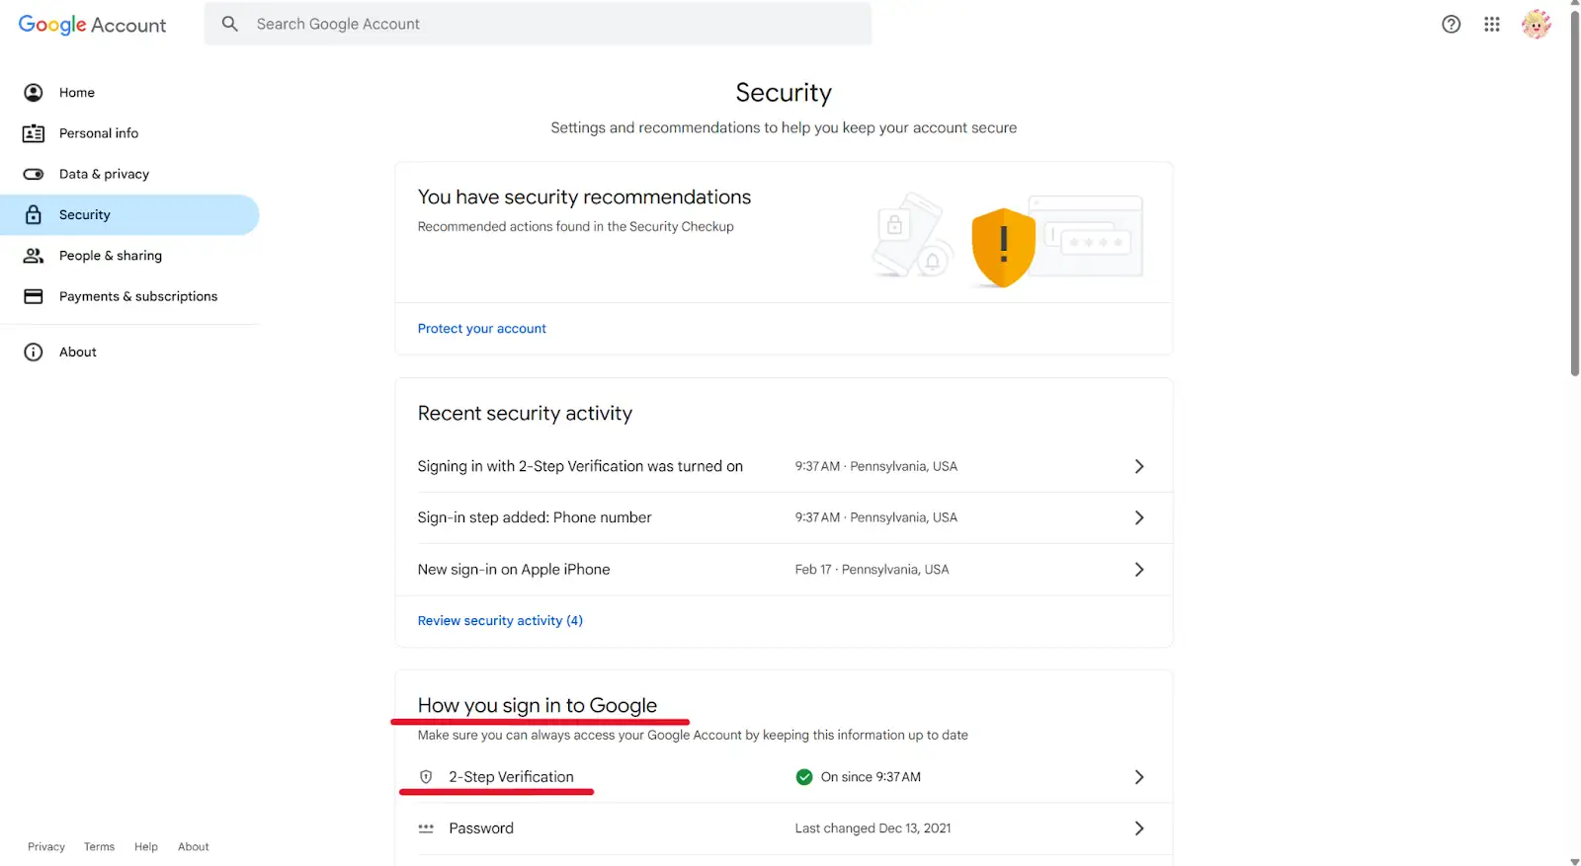Open the Help footer link
This screenshot has height=866, width=1581.
click(x=146, y=847)
